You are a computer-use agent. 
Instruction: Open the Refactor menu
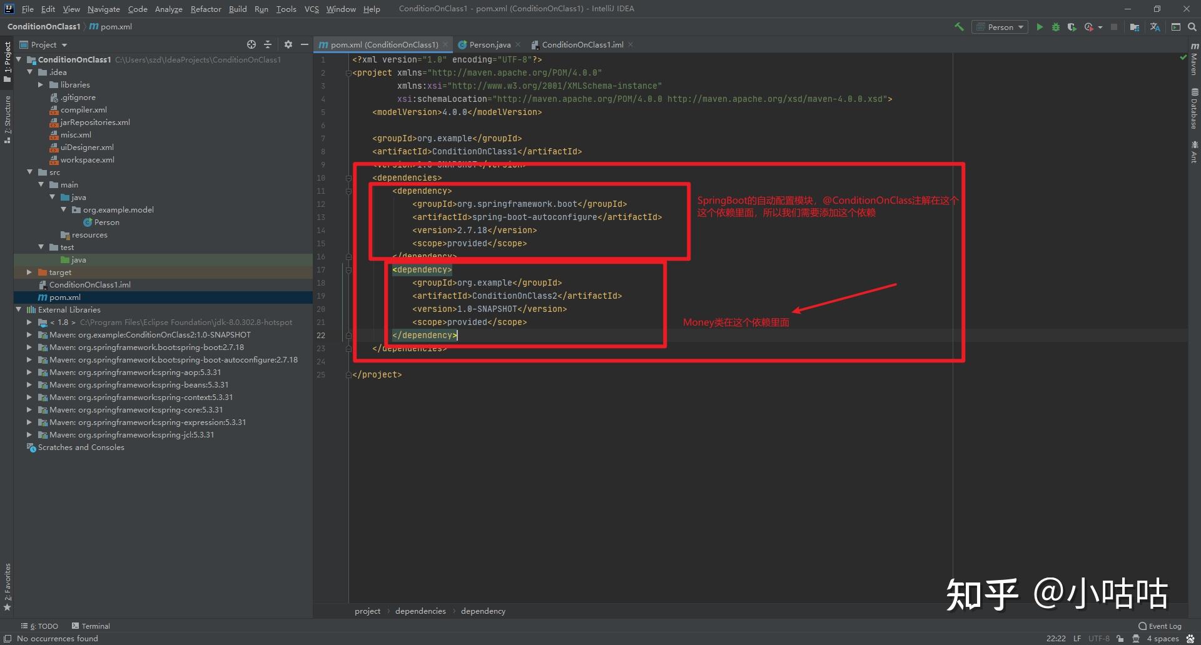(206, 9)
